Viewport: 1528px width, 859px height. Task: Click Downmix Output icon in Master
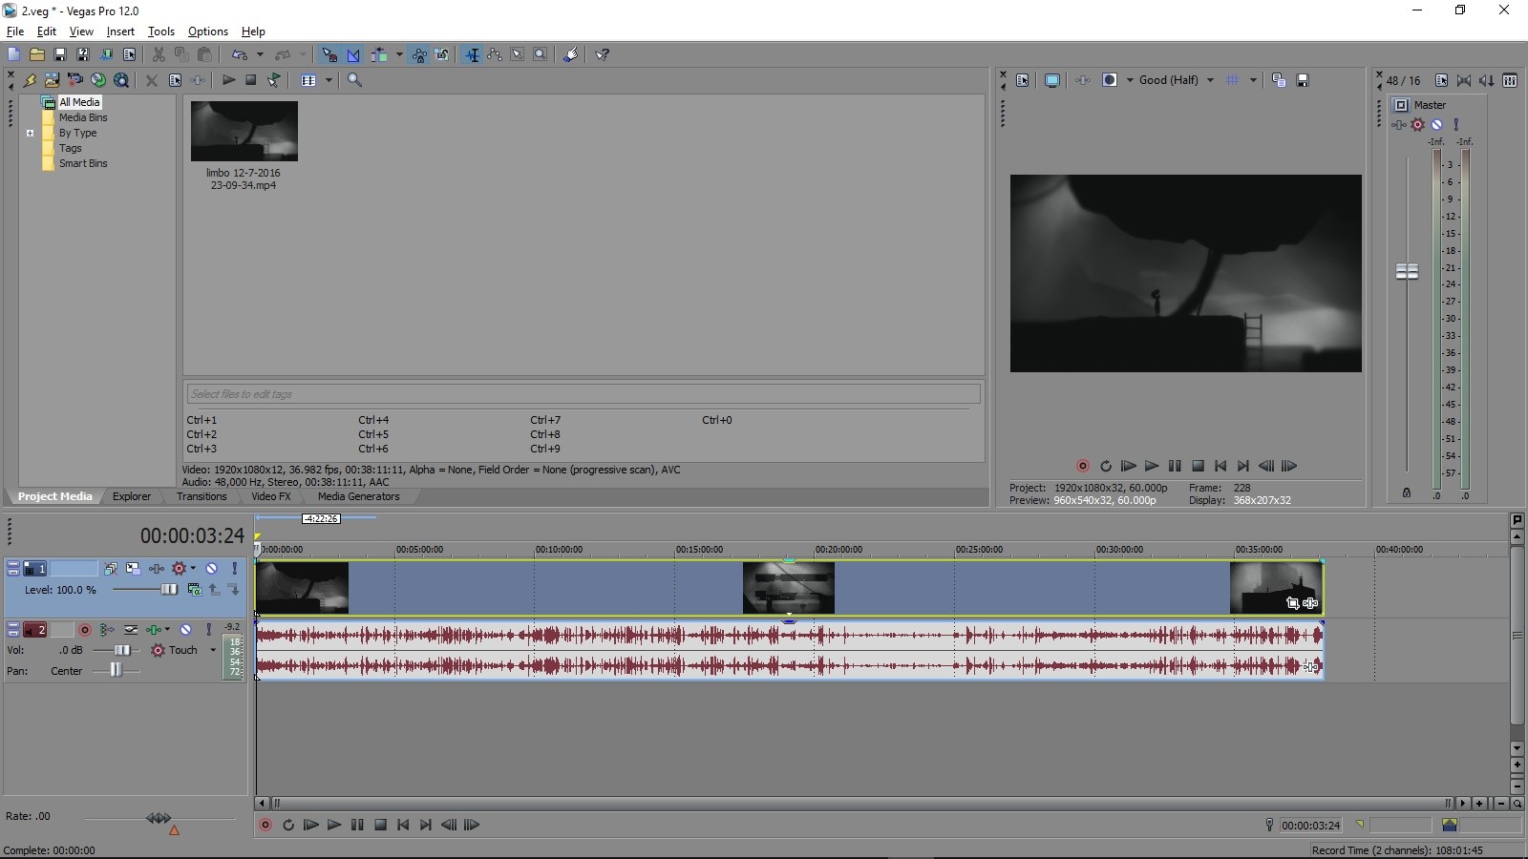[x=1464, y=80]
